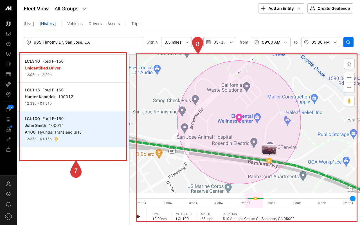Open the 03-31 date picker
The height and width of the screenshot is (225, 360).
tap(220, 42)
